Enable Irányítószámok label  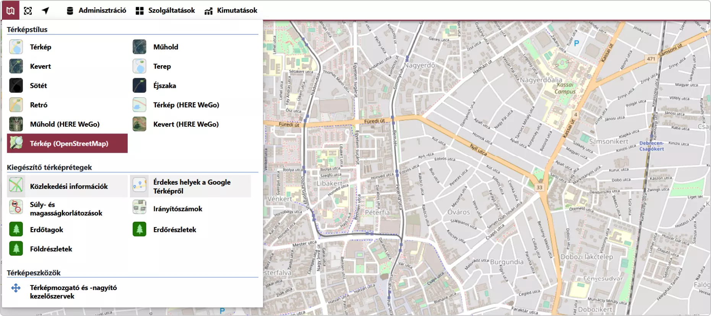point(178,209)
